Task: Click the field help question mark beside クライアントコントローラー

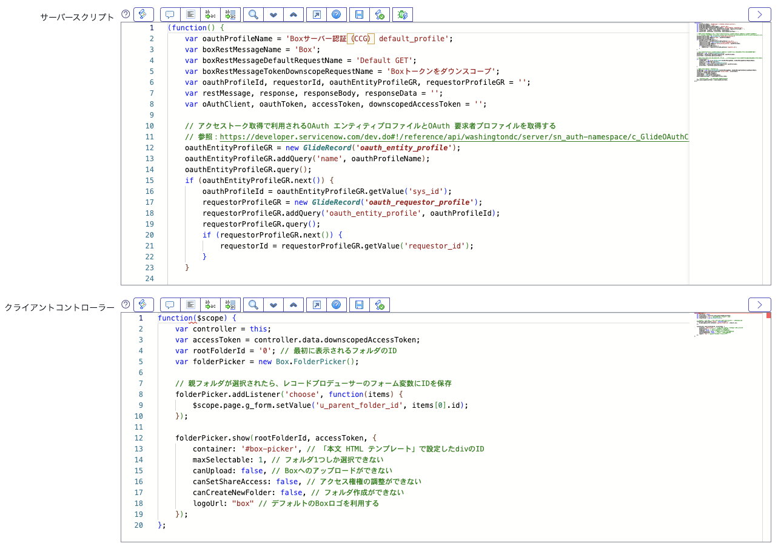Action: coord(126,304)
